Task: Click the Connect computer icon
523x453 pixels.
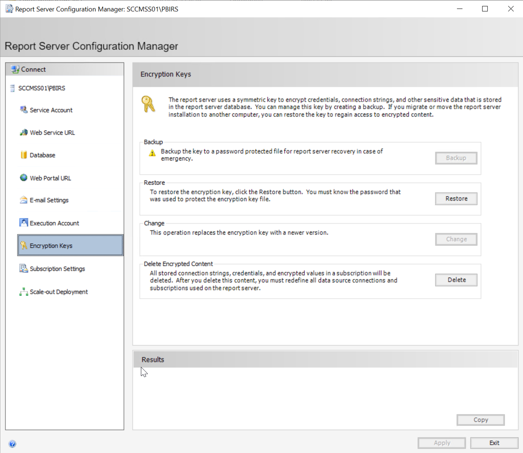Action: (x=15, y=69)
